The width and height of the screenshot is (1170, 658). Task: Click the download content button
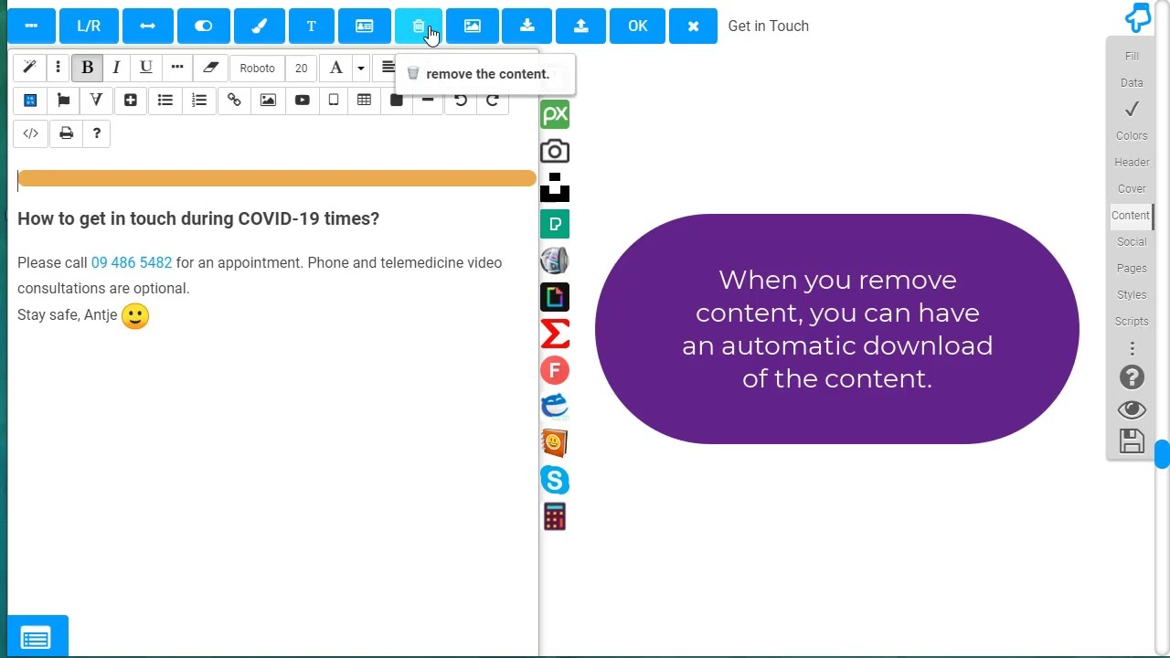click(x=527, y=27)
